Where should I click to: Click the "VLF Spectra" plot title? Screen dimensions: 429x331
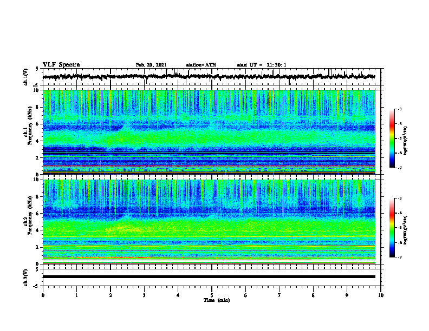(61, 65)
